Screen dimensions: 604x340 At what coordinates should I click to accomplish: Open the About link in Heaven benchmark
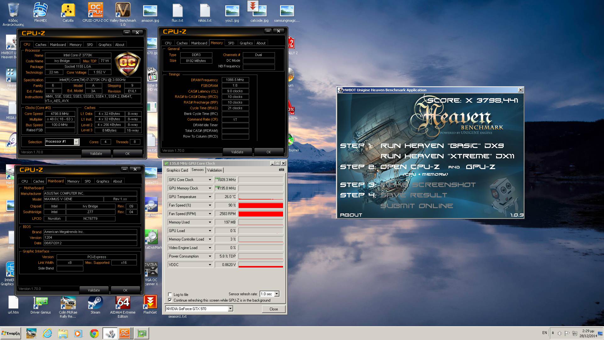pyautogui.click(x=351, y=215)
